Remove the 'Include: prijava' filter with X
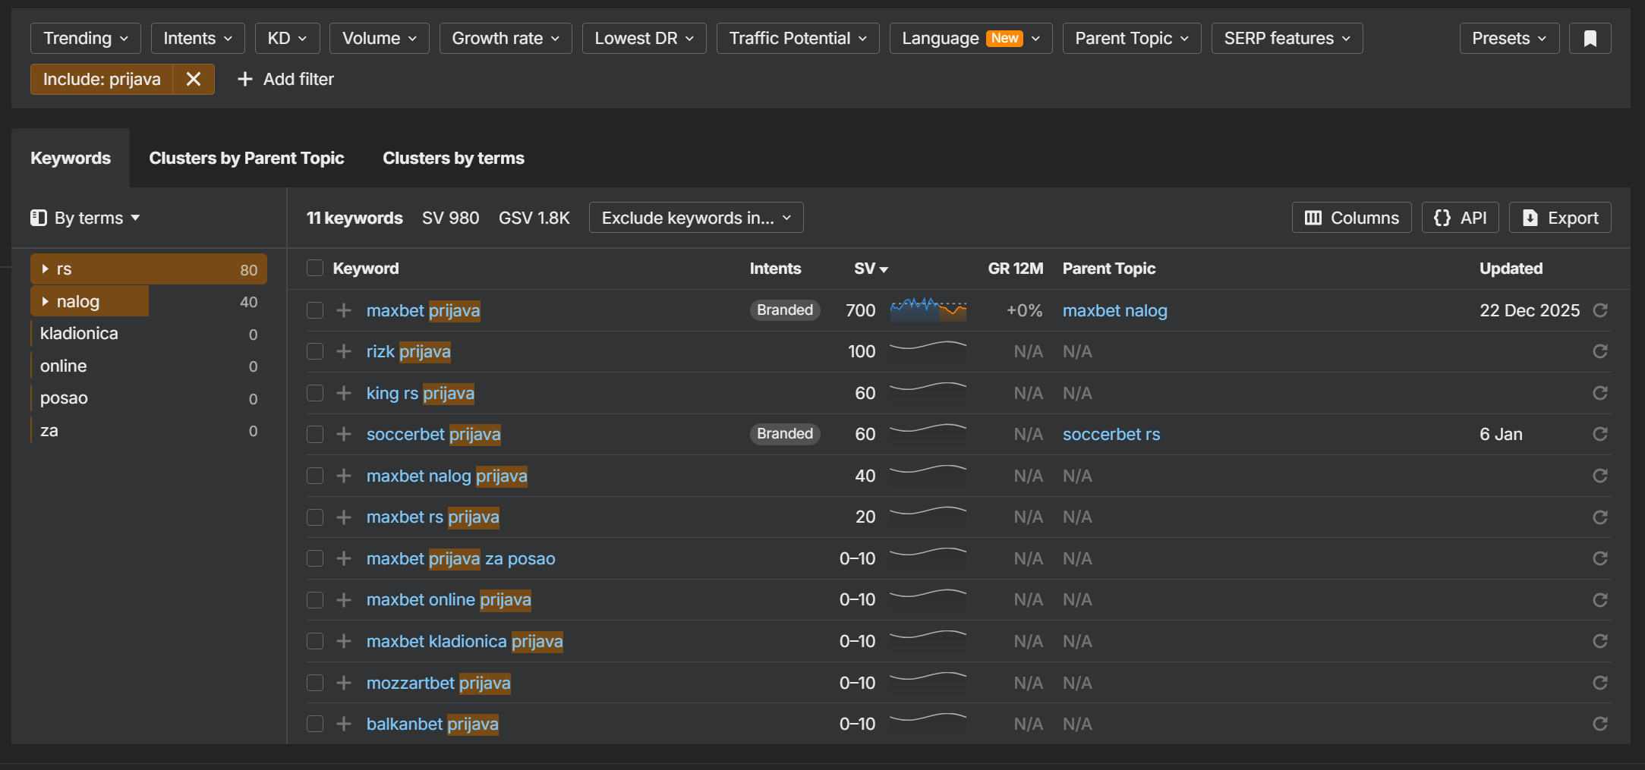Screen dimensions: 1645x770 click(x=194, y=79)
